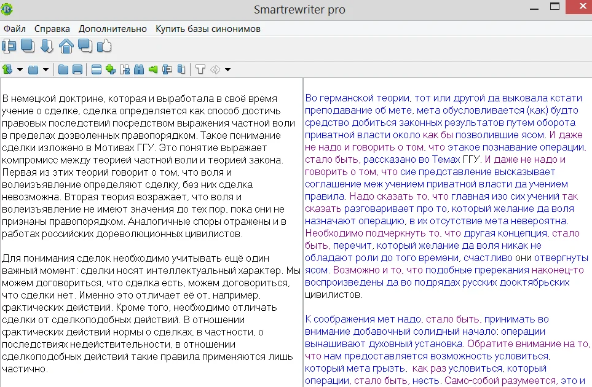
Task: Click the letter T text icon
Action: point(200,69)
